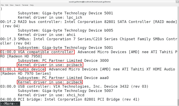The height and width of the screenshot is (106, 179).
Task: Click the '00:1f.2 RAID bus controller' line
Action: (x=87, y=21)
